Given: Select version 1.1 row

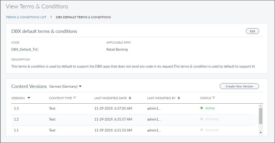Looking at the screenshot, I should (16, 130).
